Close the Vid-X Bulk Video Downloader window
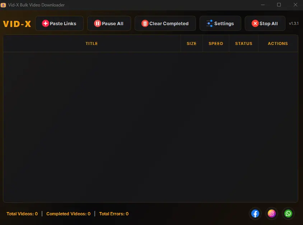The height and width of the screenshot is (225, 303). (x=295, y=5)
